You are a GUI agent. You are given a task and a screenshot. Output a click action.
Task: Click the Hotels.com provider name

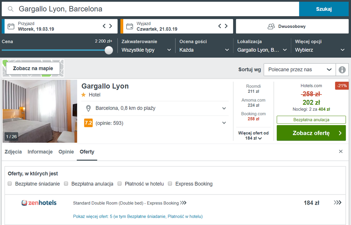click(x=311, y=86)
